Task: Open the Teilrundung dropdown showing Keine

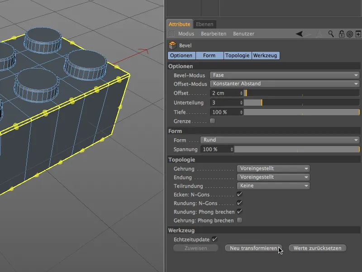Action: [x=273, y=186]
